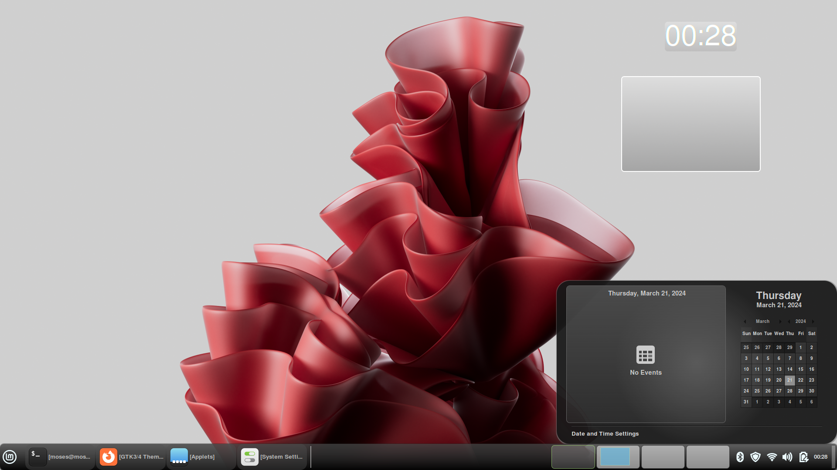
Task: Select March 11 in the calendar
Action: pyautogui.click(x=757, y=369)
